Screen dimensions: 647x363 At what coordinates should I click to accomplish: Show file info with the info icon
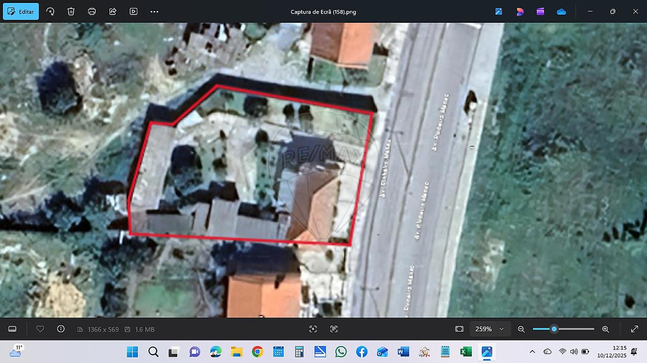point(61,329)
